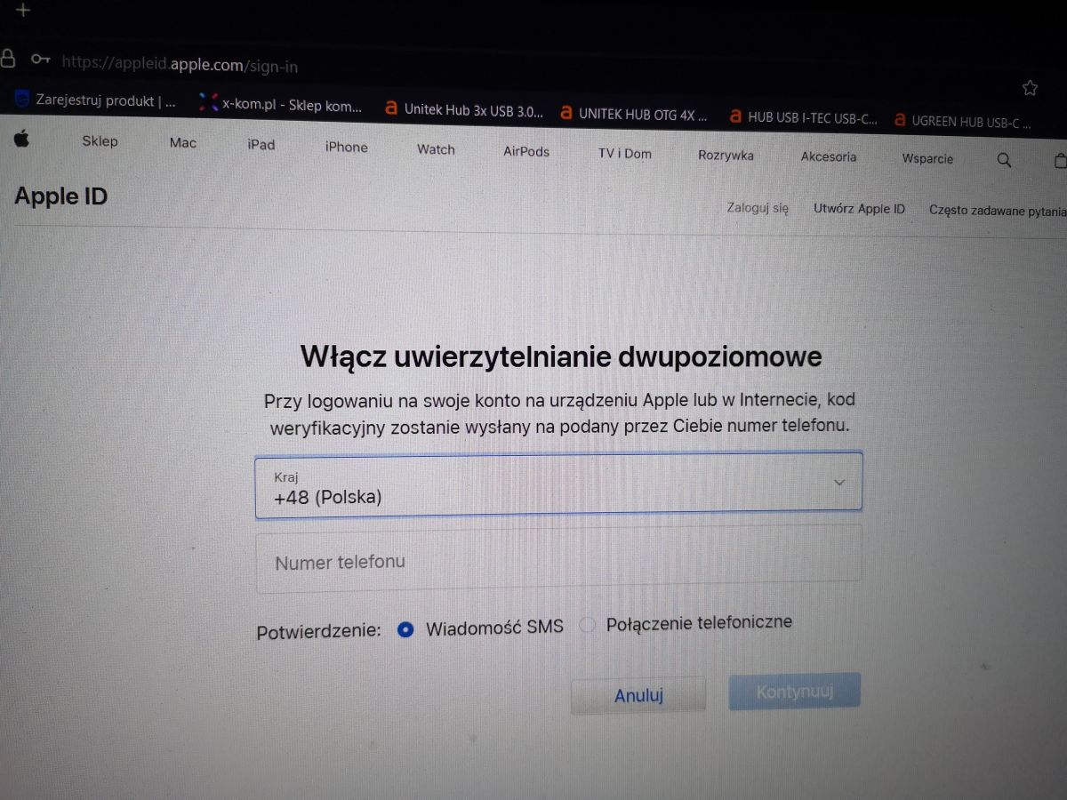Open the Często zadawane pytania link
1067x800 pixels.
(998, 211)
